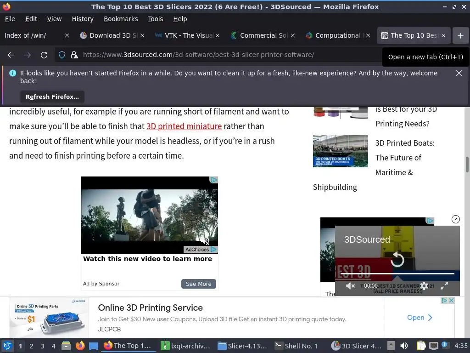The height and width of the screenshot is (353, 470).
Task: Open the Edit menu
Action: [x=31, y=19]
